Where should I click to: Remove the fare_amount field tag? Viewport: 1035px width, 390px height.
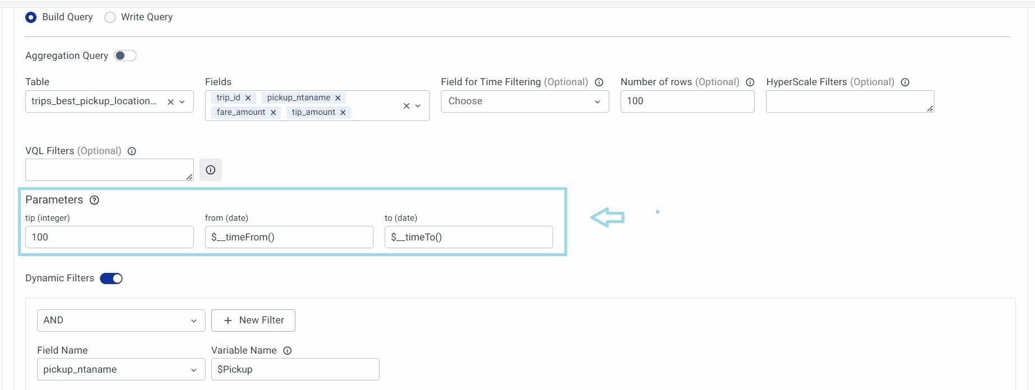coord(273,113)
